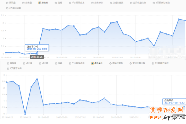Screen dimensions: 186x124
Task: Click the 2015-06-26 point in 点击率 chart
Action: pyautogui.click(x=43, y=28)
